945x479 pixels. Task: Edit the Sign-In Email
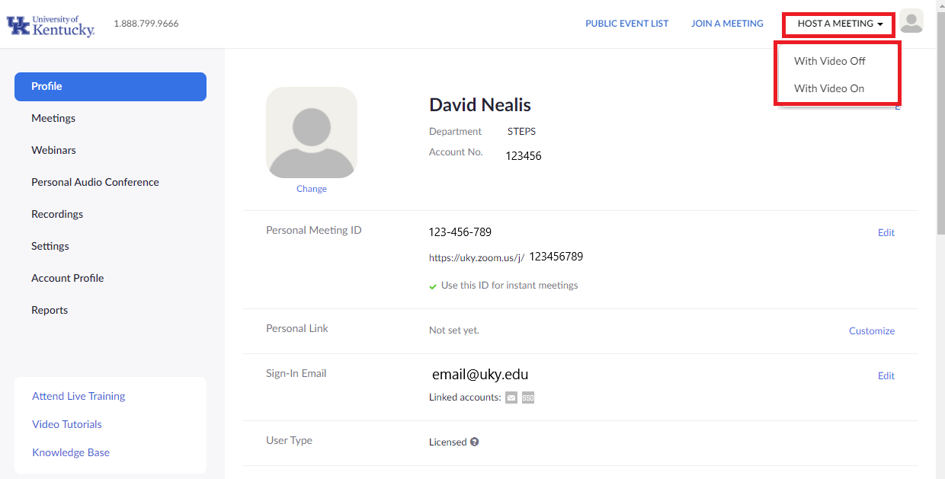pyautogui.click(x=886, y=375)
